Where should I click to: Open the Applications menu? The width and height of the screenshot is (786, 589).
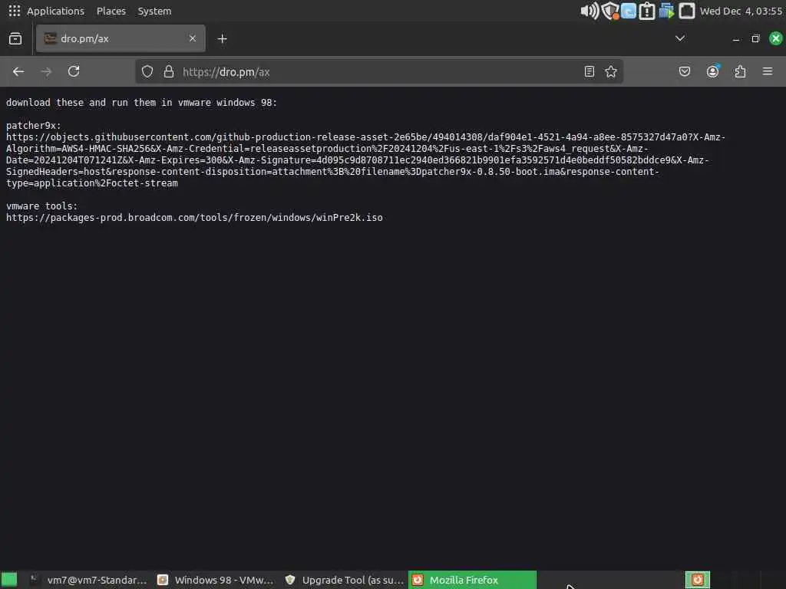pyautogui.click(x=55, y=11)
